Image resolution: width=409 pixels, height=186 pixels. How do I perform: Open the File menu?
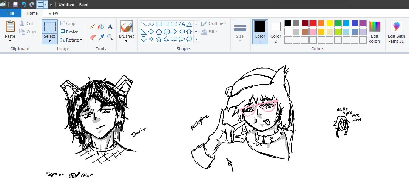click(11, 13)
